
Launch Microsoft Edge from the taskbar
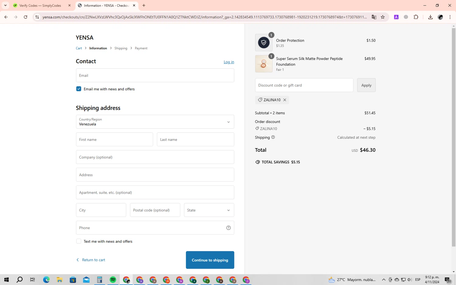46,280
